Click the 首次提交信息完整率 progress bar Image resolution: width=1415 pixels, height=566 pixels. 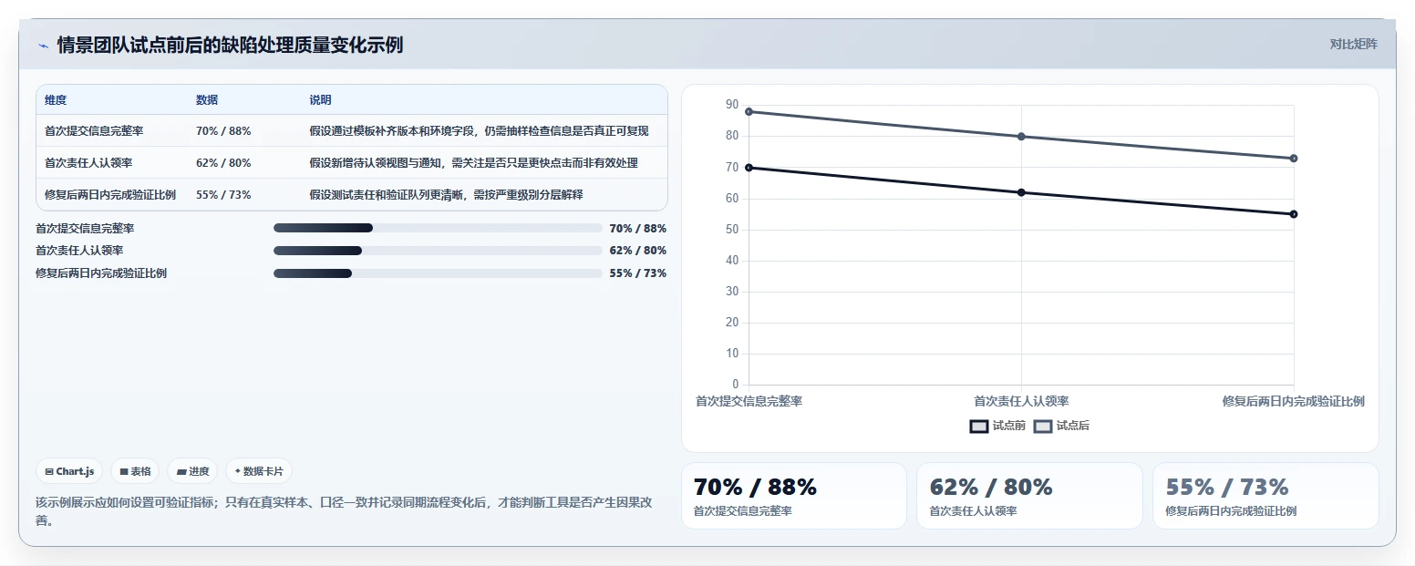438,228
